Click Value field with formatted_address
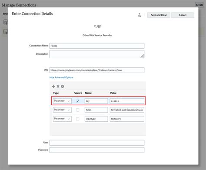The width and height of the screenshot is (206, 170). tap(127, 110)
